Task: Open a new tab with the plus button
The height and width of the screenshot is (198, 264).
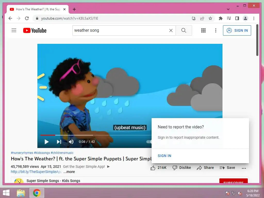Action: point(74,9)
